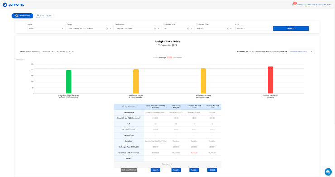This screenshot has height=177, width=335.
Task: Click the Freight Forwarder header cell
Action: pos(129,107)
